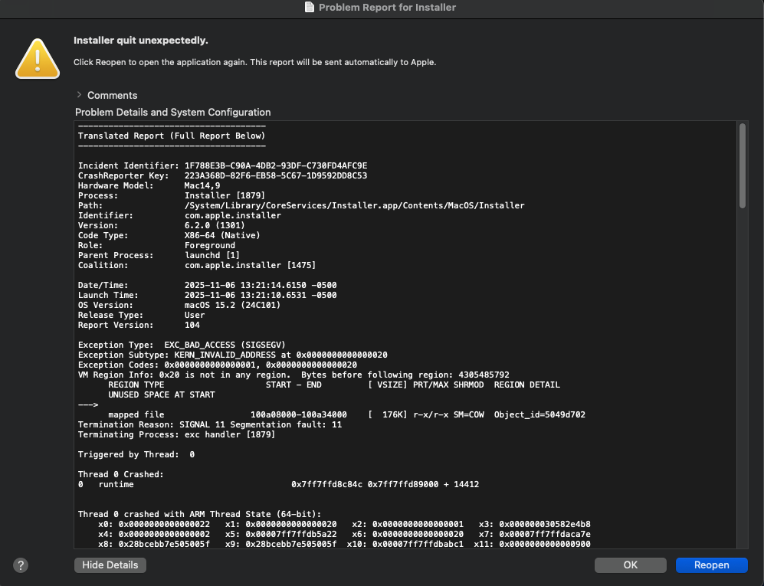764x586 pixels.
Task: Click the Exception Type EXC_BAD_ACCESS line
Action: (182, 345)
